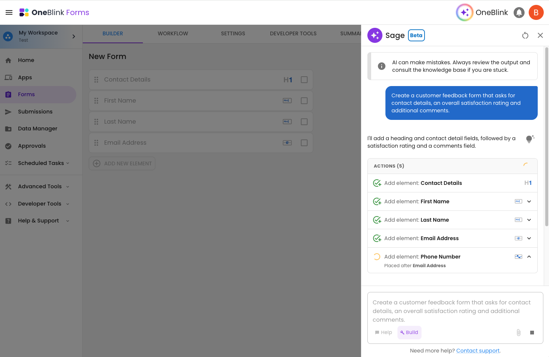The height and width of the screenshot is (357, 549).
Task: Expand the Scheduled Tasks submenu
Action: [x=68, y=163]
